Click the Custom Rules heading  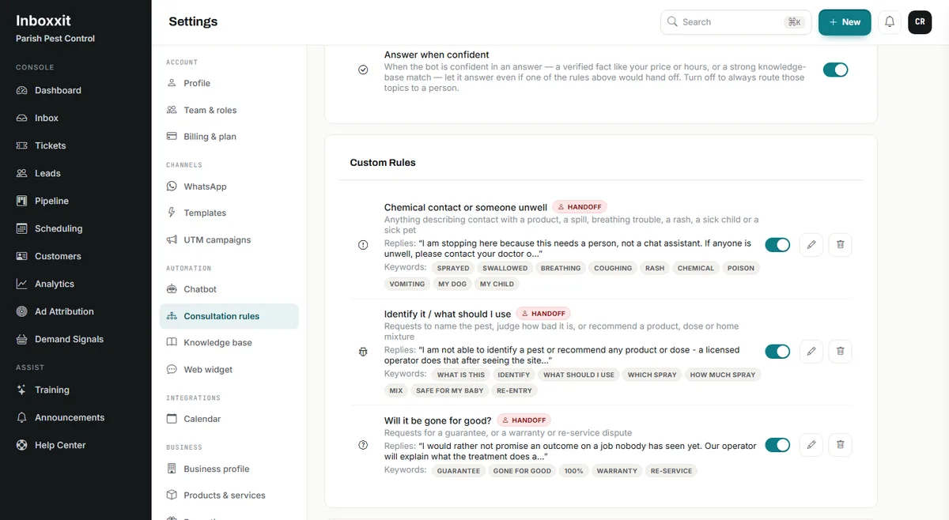click(383, 162)
